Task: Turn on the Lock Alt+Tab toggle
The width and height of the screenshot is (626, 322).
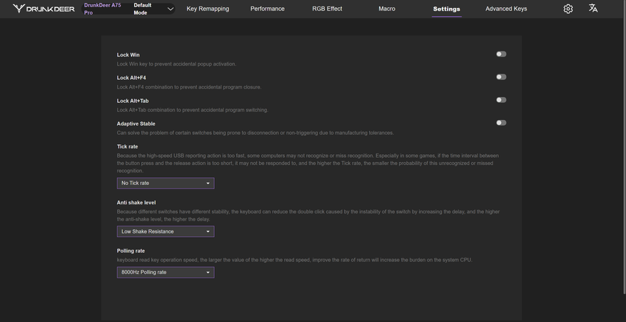Action: [x=501, y=100]
